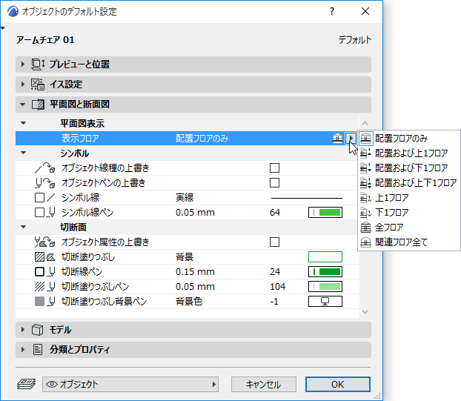
Task: Click the 0.15 mm value of 切断線ペン
Action: pyautogui.click(x=195, y=271)
